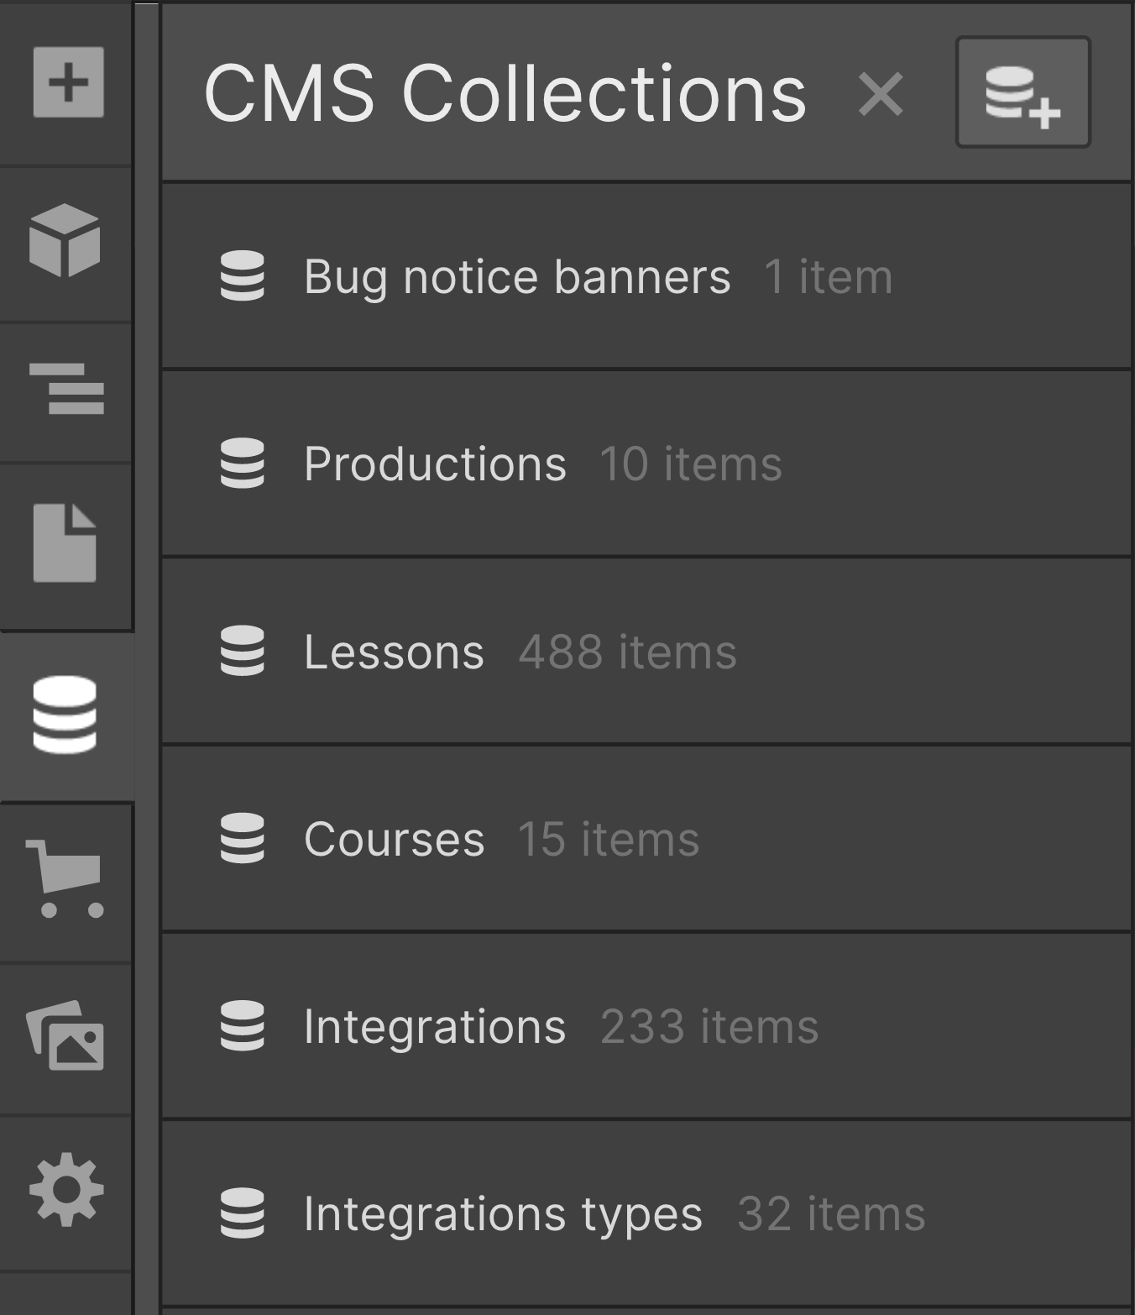The image size is (1135, 1315).
Task: Open the Bug notice banners collection
Action: tap(646, 276)
